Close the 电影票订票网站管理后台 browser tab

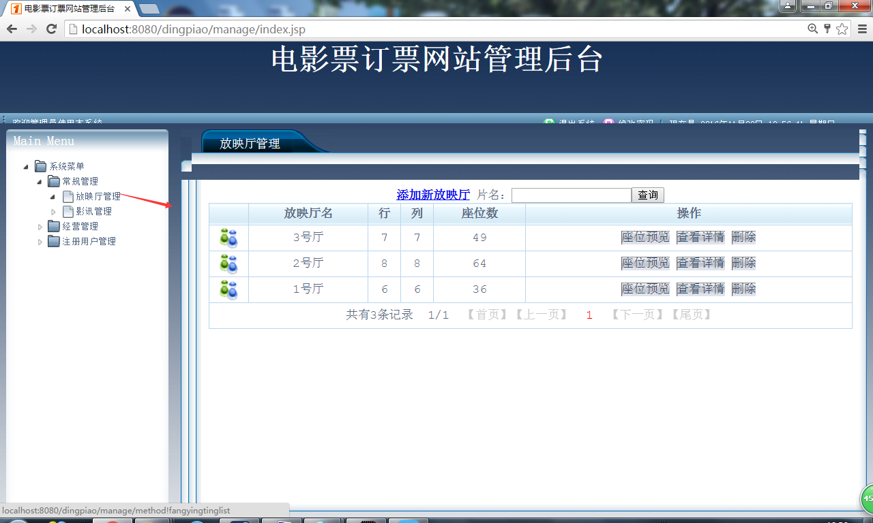tap(128, 9)
